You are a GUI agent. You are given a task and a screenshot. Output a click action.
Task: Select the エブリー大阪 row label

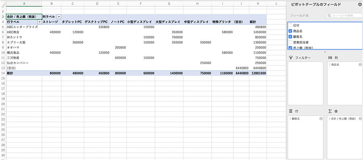(16, 43)
